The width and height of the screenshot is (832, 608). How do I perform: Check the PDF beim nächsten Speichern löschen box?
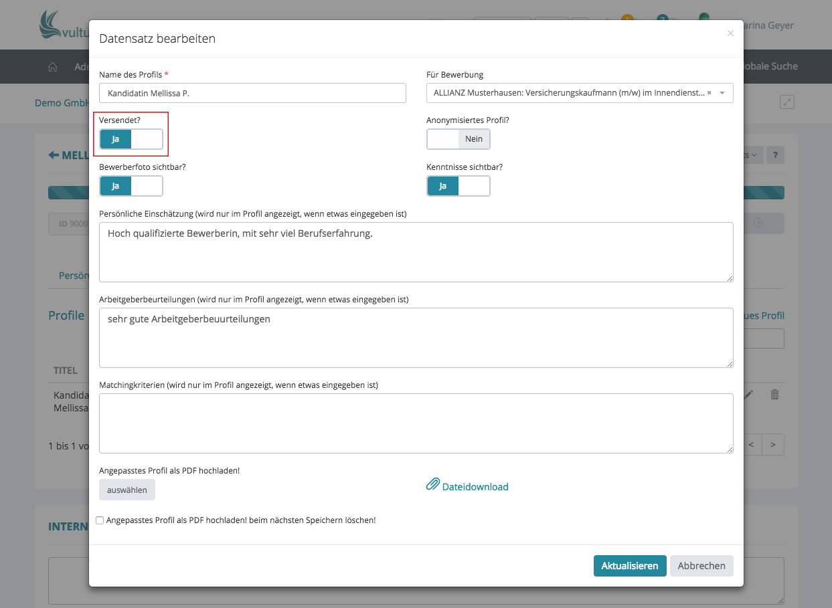click(100, 520)
